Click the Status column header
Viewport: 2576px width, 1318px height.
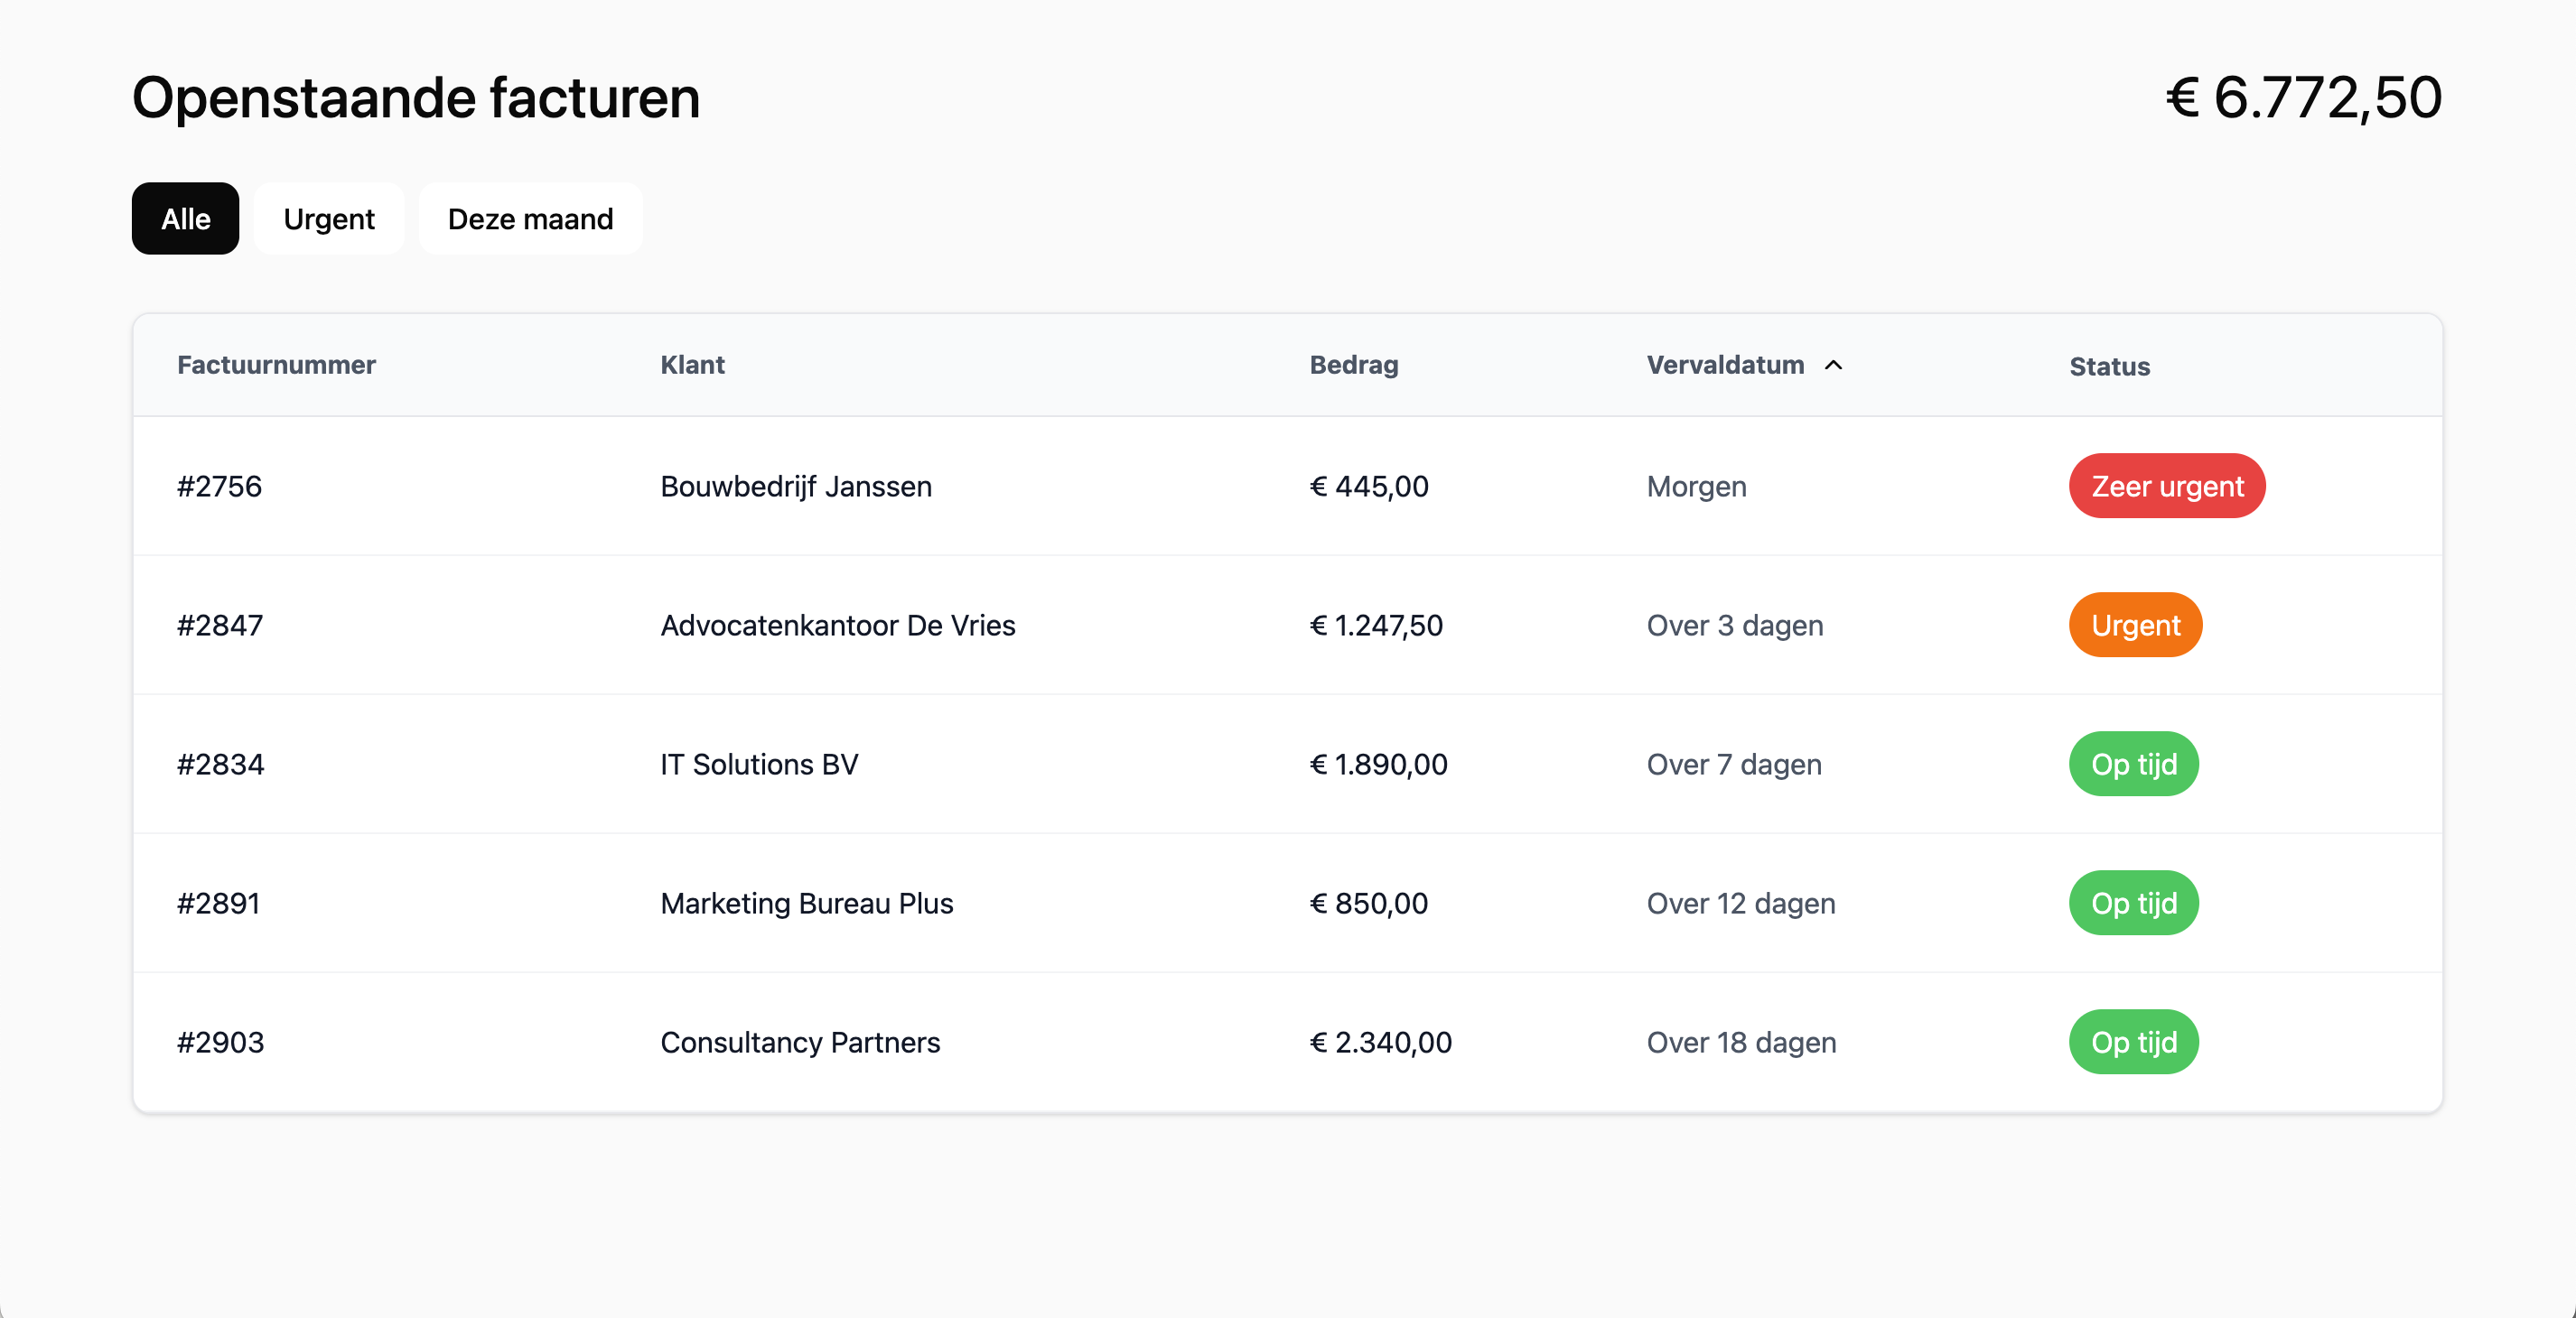[2109, 367]
